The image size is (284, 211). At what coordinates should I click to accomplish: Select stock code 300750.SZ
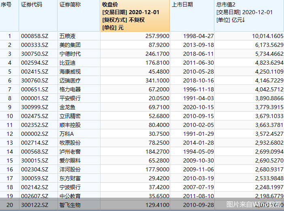pos(34,54)
